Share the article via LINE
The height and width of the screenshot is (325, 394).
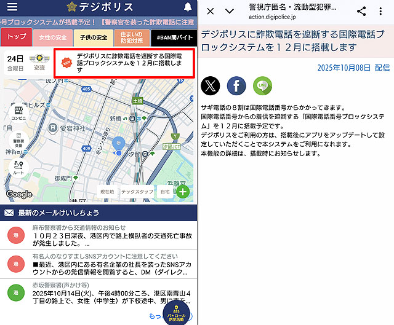click(262, 86)
